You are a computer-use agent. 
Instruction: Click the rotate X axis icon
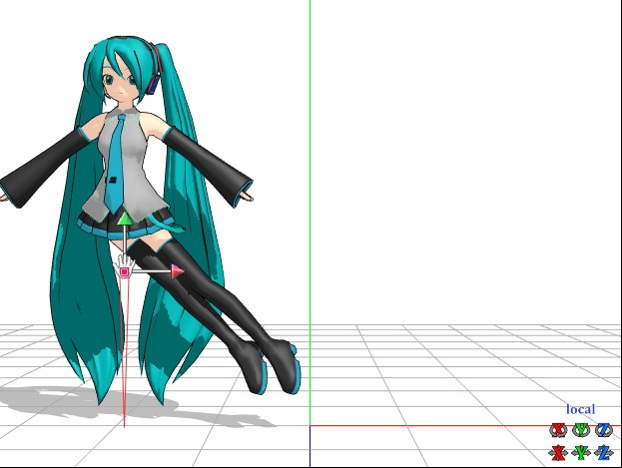coord(558,429)
